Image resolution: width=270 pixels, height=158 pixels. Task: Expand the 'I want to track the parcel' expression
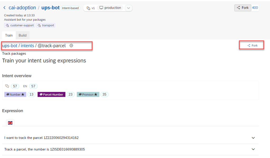click(x=253, y=138)
